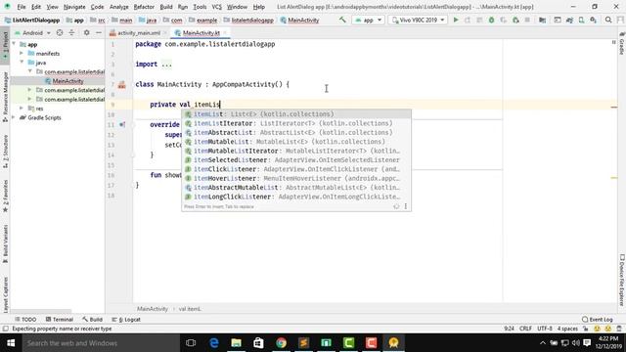The height and width of the screenshot is (352, 626).
Task: Run the app with the green play button
Action: click(x=456, y=20)
